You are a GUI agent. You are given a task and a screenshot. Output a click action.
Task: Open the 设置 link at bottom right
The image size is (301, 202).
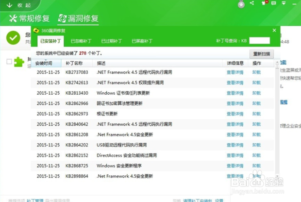219,200
